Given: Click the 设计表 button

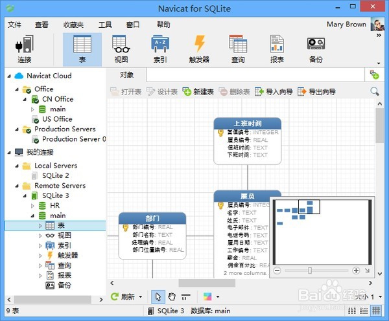Looking at the screenshot, I should 161,92.
